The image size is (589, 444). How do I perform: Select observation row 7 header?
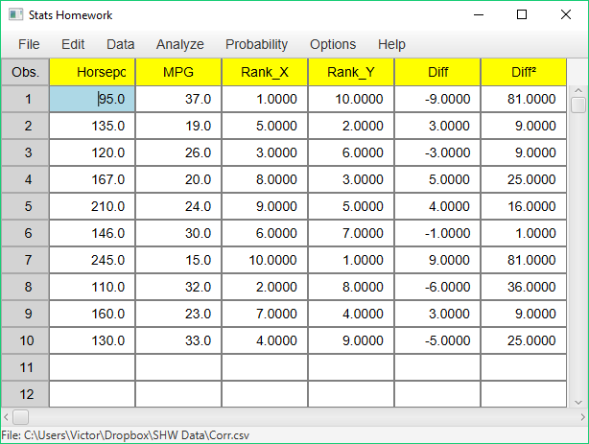(25, 260)
